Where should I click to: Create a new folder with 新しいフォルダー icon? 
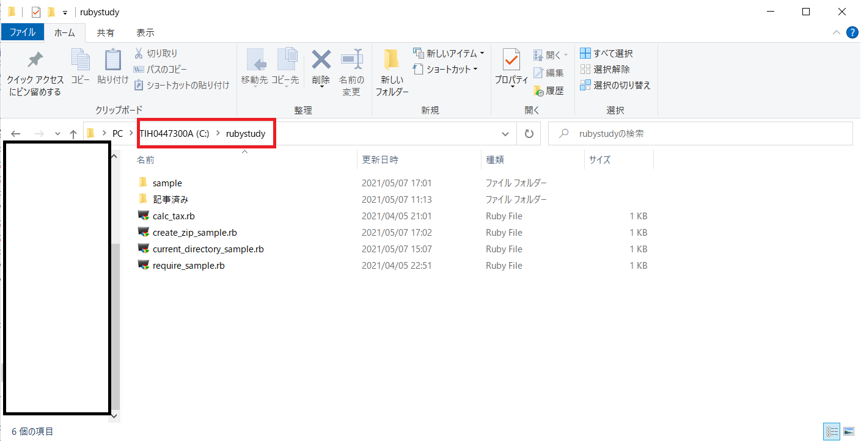[392, 60]
